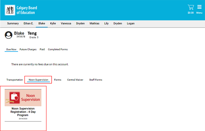Select the Central Waiver category
The height and width of the screenshot is (131, 205).
[75, 80]
